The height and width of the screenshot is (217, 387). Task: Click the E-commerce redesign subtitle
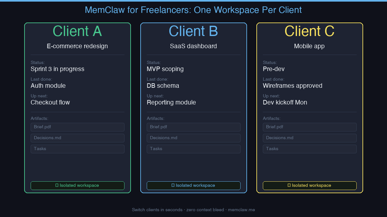click(x=77, y=46)
